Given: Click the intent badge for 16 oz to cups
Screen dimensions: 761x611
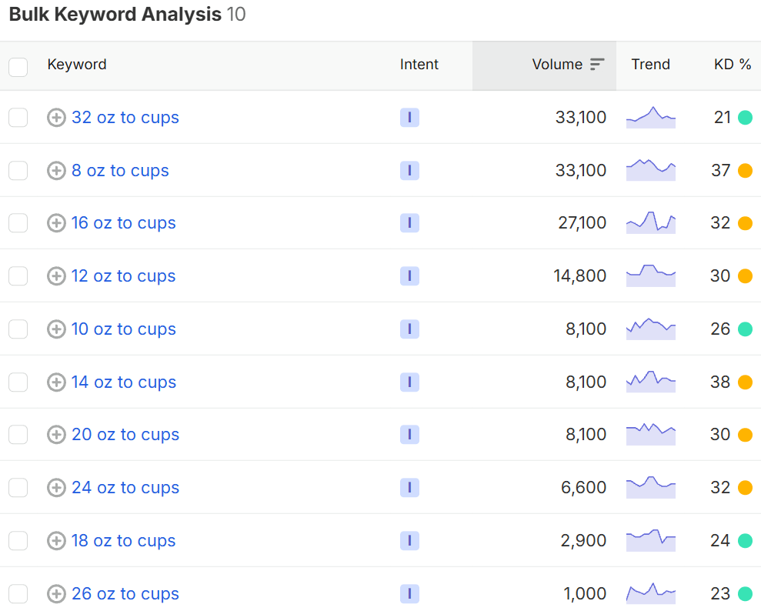Looking at the screenshot, I should pyautogui.click(x=409, y=223).
